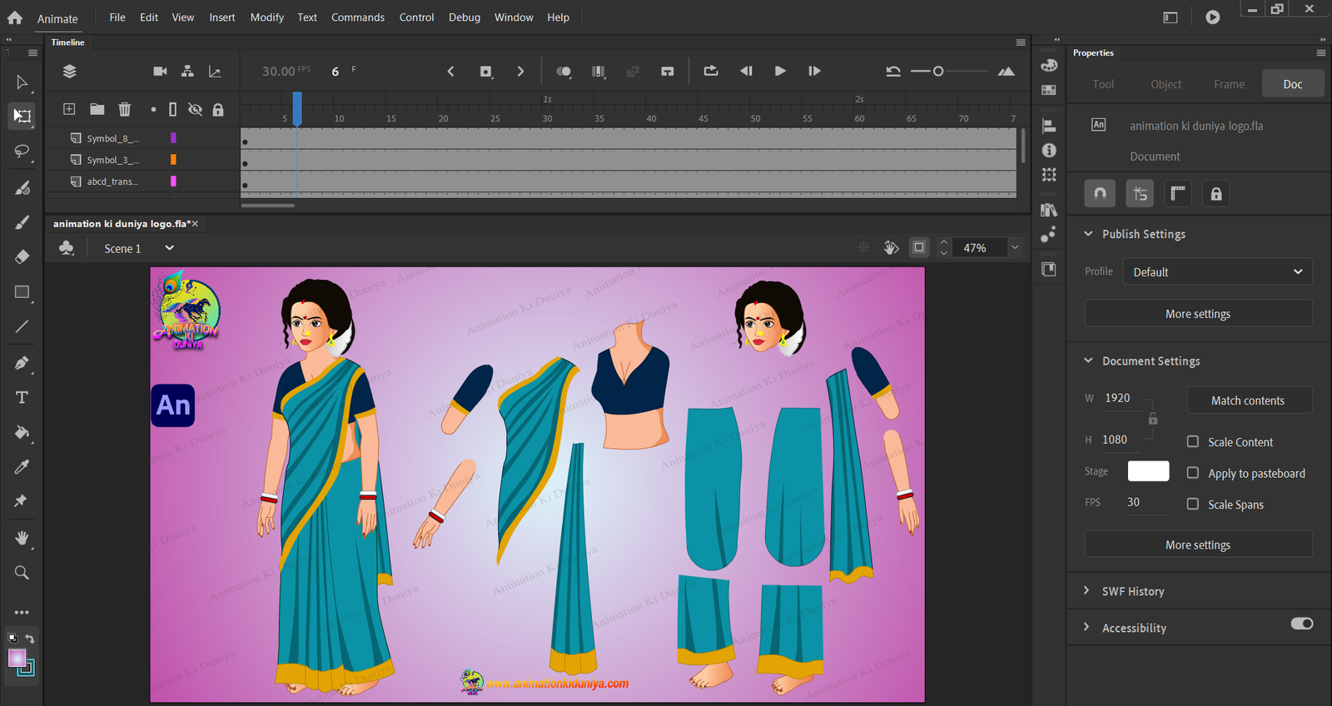Select the Hand tool
Screen dimensions: 1332x706
click(22, 538)
